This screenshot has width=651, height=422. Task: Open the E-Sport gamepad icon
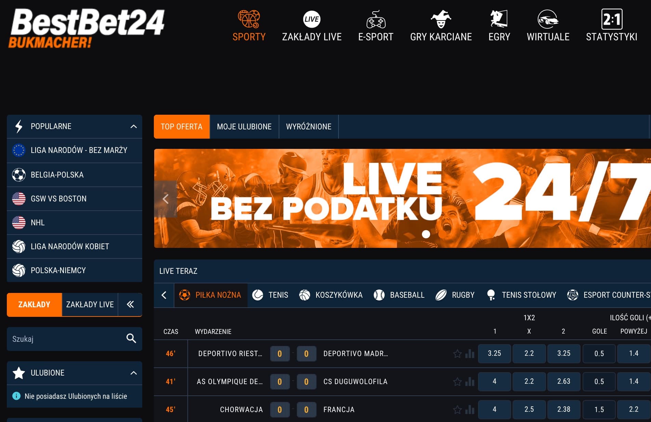pos(376,19)
